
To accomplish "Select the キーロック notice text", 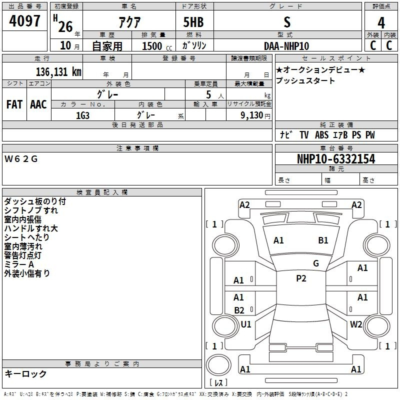I will (26, 373).
